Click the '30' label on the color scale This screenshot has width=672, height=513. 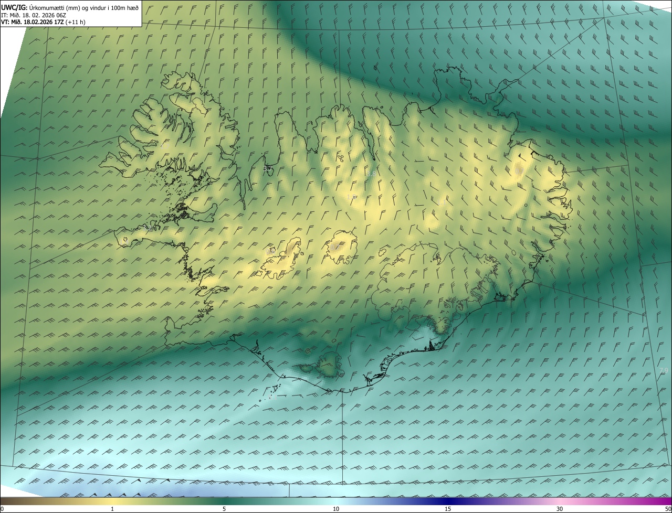[x=560, y=509]
